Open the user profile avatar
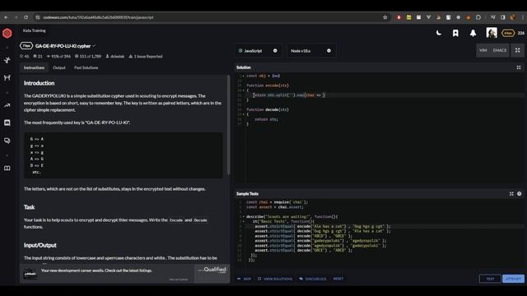This screenshot has height=296, width=527. 492,33
